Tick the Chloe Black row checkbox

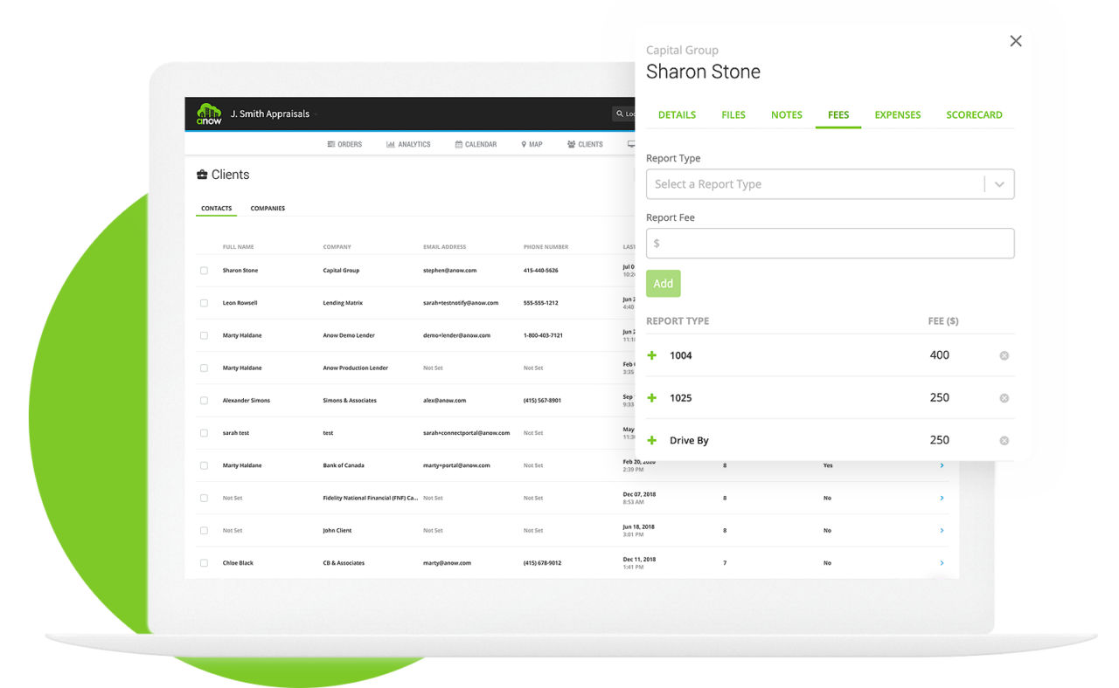204,562
